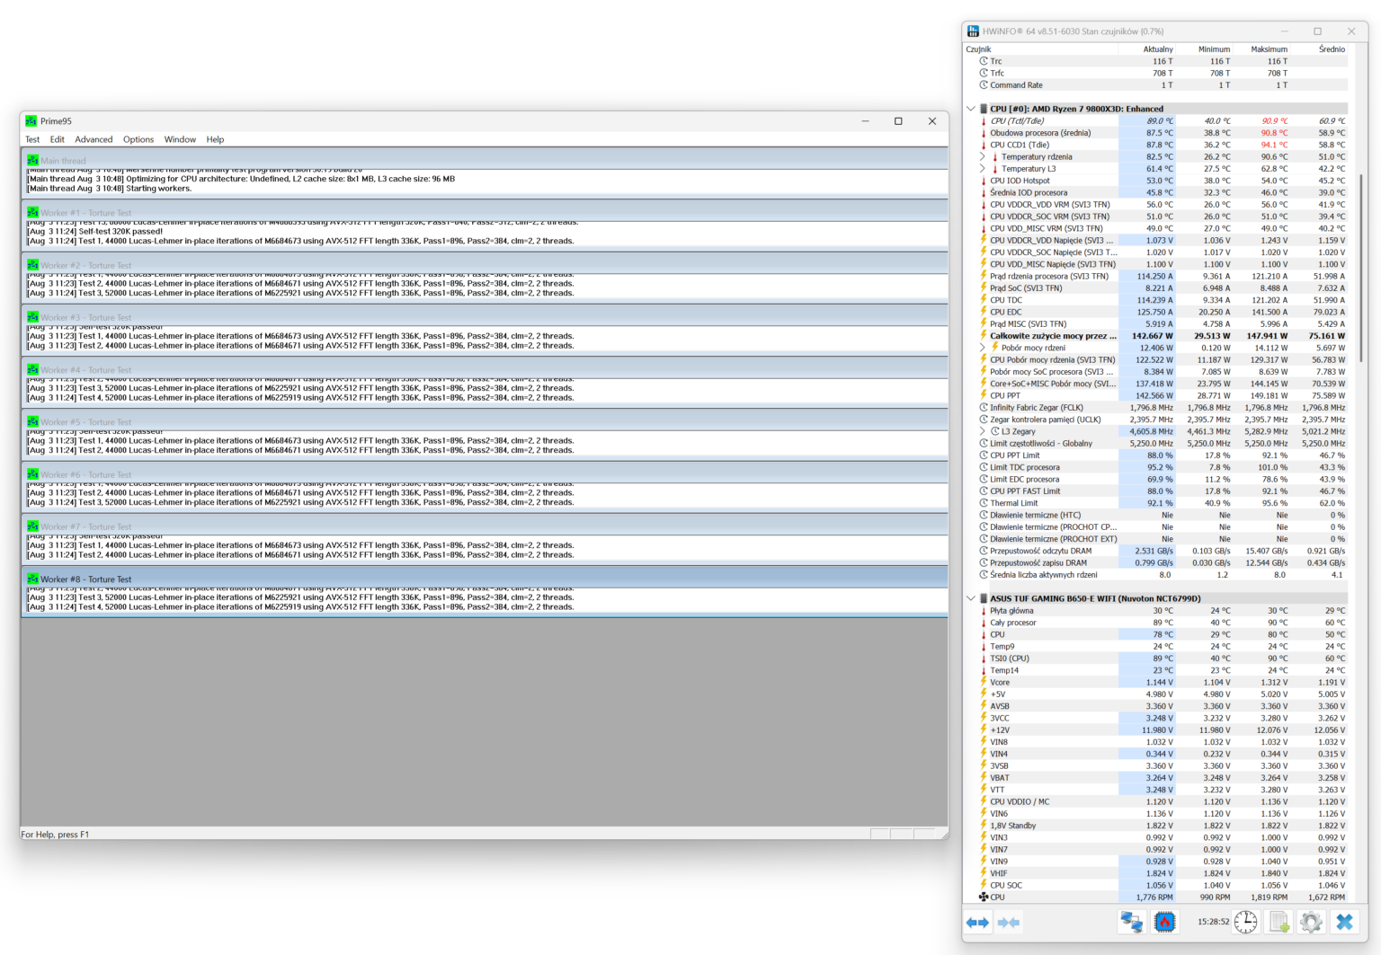Click the Worker #7 Torture Test icon

click(x=32, y=526)
